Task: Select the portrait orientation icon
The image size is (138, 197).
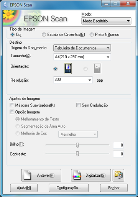Action: 68,68
